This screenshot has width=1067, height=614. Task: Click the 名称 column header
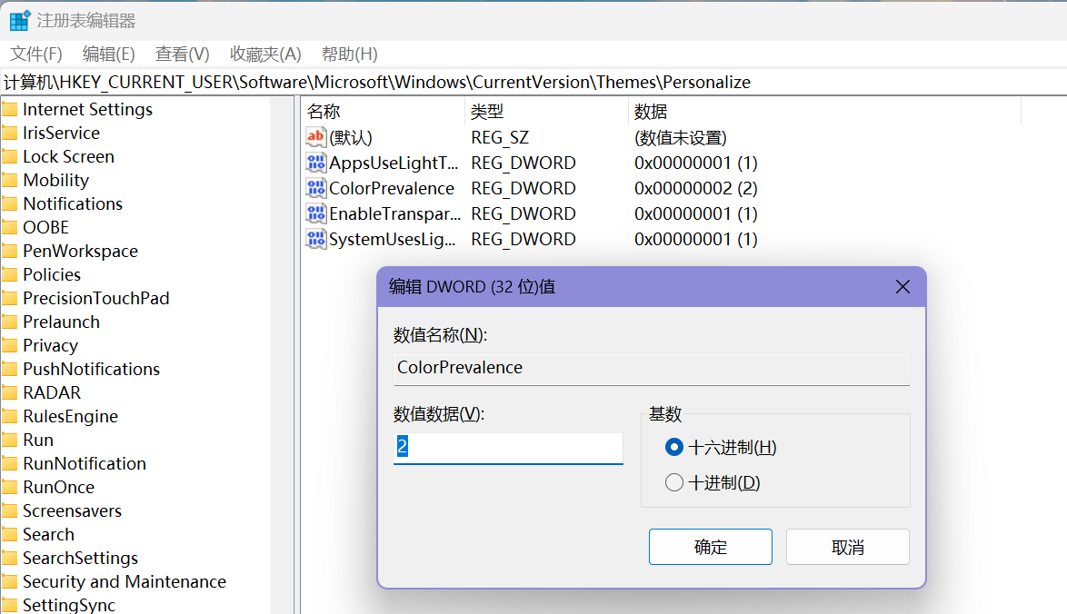pos(324,112)
